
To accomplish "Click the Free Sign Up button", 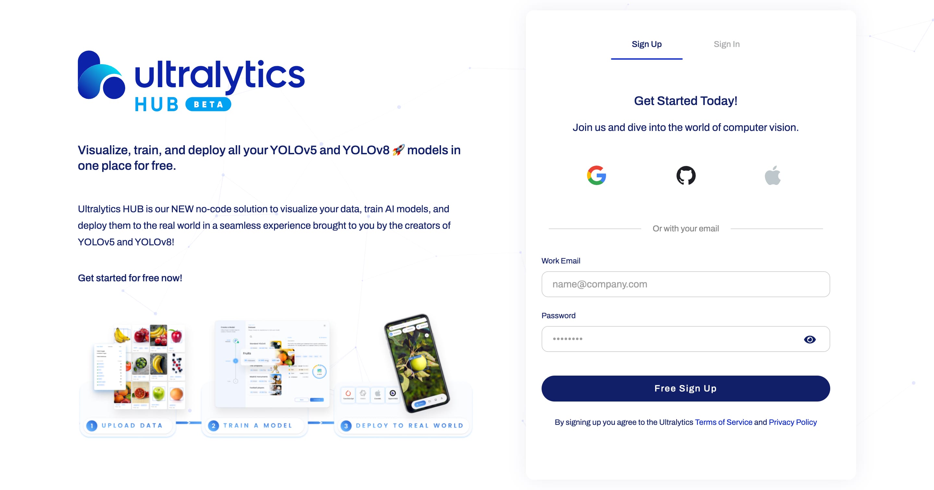I will click(x=685, y=388).
